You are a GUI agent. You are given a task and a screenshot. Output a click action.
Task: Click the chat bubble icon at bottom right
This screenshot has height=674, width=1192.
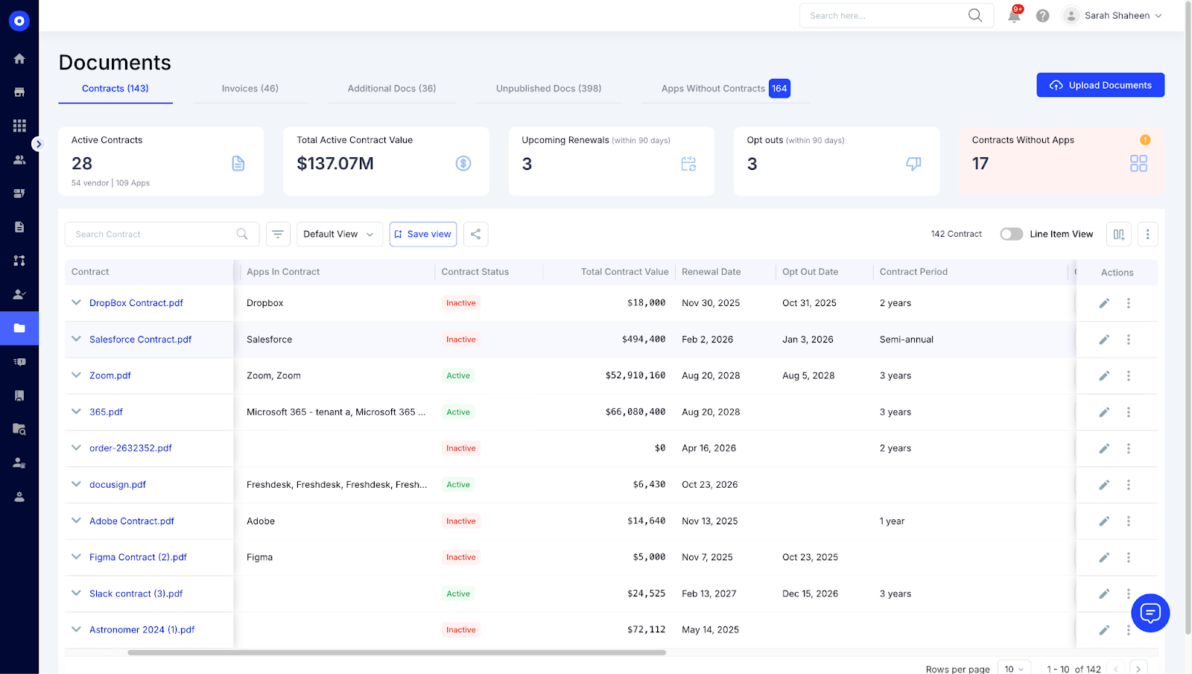coord(1150,613)
